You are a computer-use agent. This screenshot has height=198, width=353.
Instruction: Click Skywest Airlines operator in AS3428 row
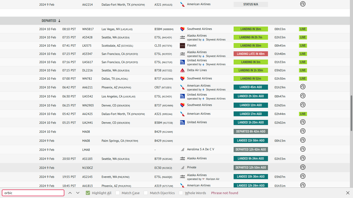tap(216, 40)
